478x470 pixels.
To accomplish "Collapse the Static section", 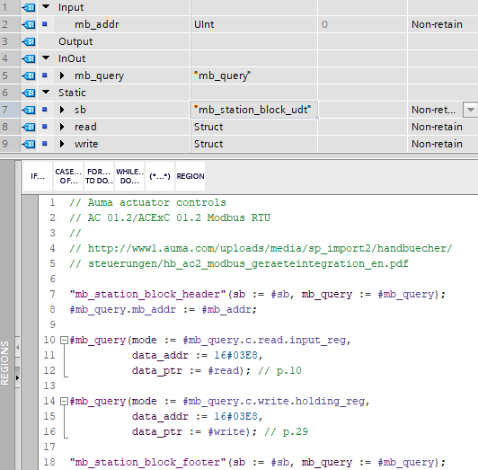I will pyautogui.click(x=46, y=92).
